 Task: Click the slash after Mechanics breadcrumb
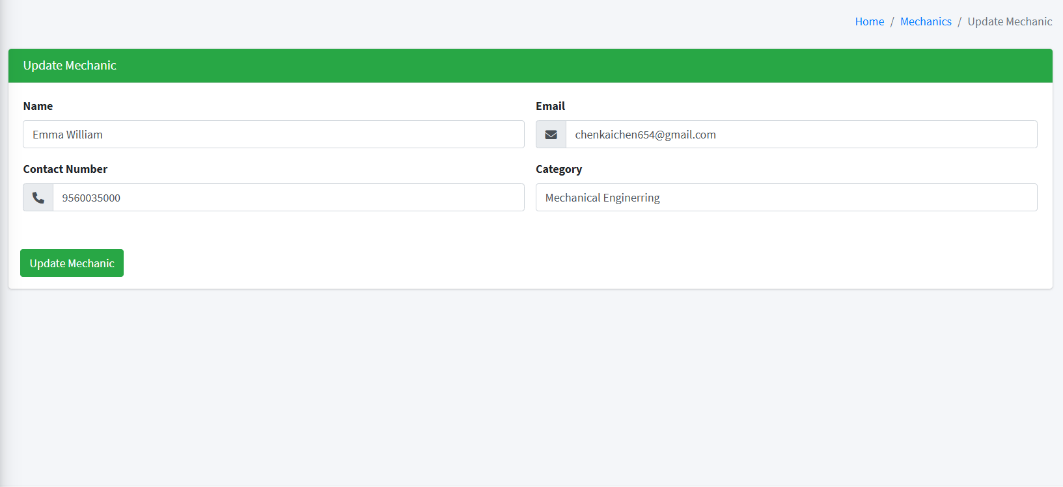(959, 21)
